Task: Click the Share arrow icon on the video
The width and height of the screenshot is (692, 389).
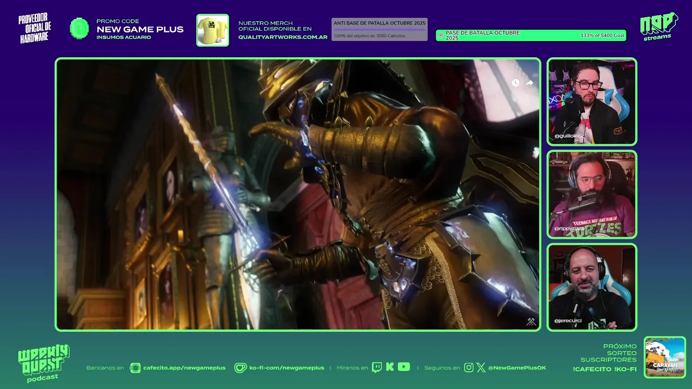Action: (x=530, y=83)
